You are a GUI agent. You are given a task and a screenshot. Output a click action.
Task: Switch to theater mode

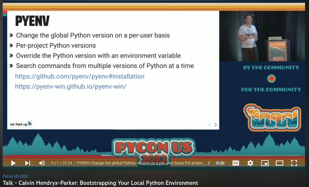[x=279, y=163]
